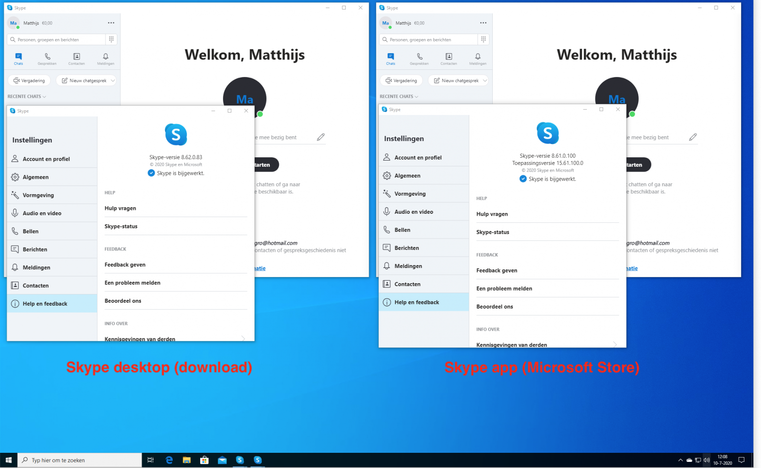Viewport: 761px width, 468px height.
Task: Click the Vergadering button in right Skype window
Action: [x=401, y=81]
